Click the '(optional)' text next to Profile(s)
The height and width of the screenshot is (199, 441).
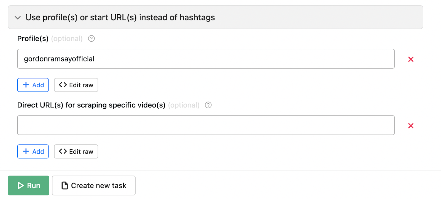click(67, 39)
